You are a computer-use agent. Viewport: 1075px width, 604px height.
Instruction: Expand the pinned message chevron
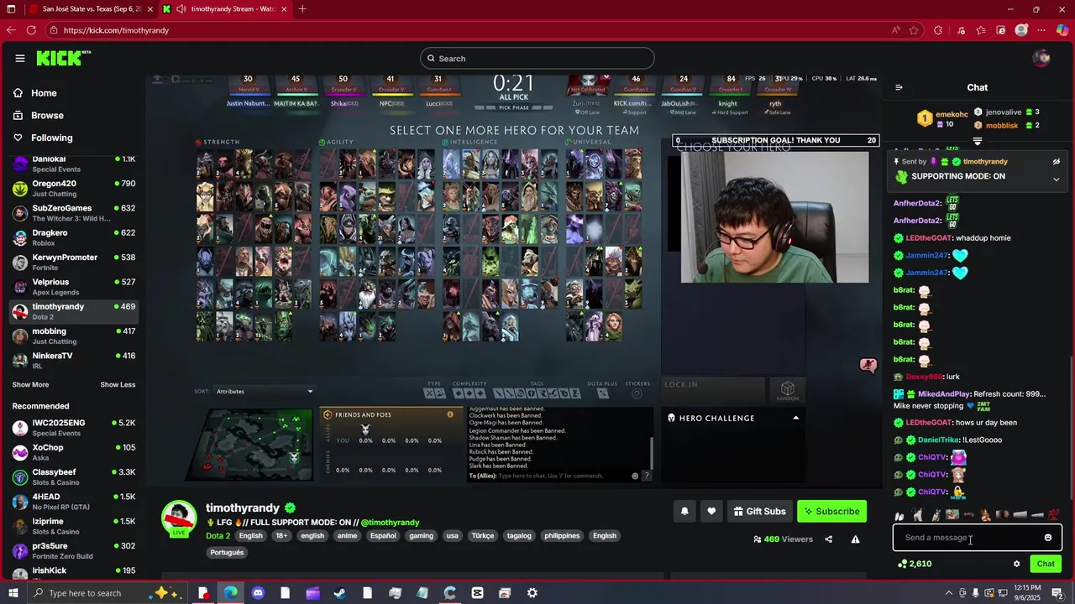1056,179
